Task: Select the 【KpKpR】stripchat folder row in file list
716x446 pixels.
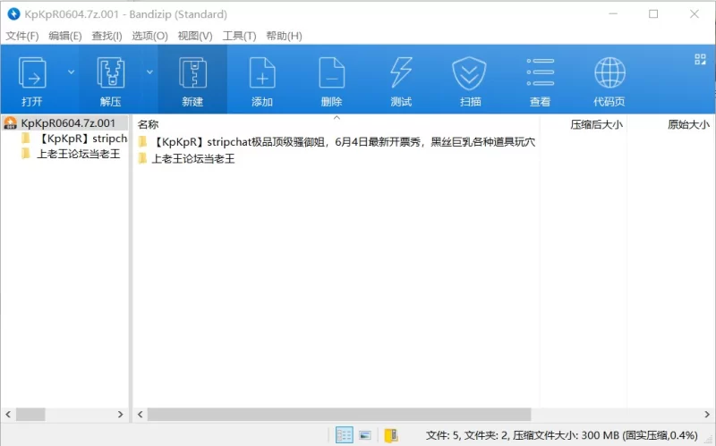Action: point(337,142)
